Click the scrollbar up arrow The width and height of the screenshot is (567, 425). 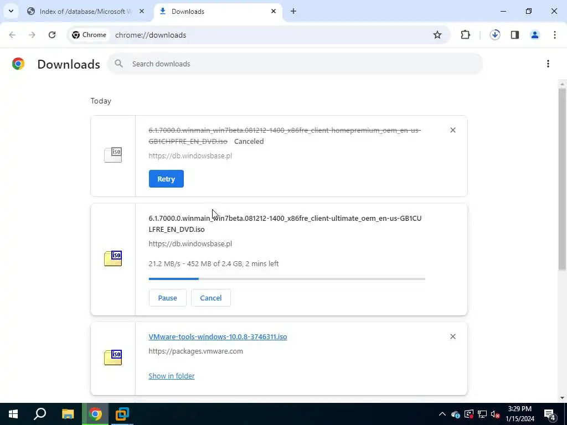pyautogui.click(x=562, y=84)
